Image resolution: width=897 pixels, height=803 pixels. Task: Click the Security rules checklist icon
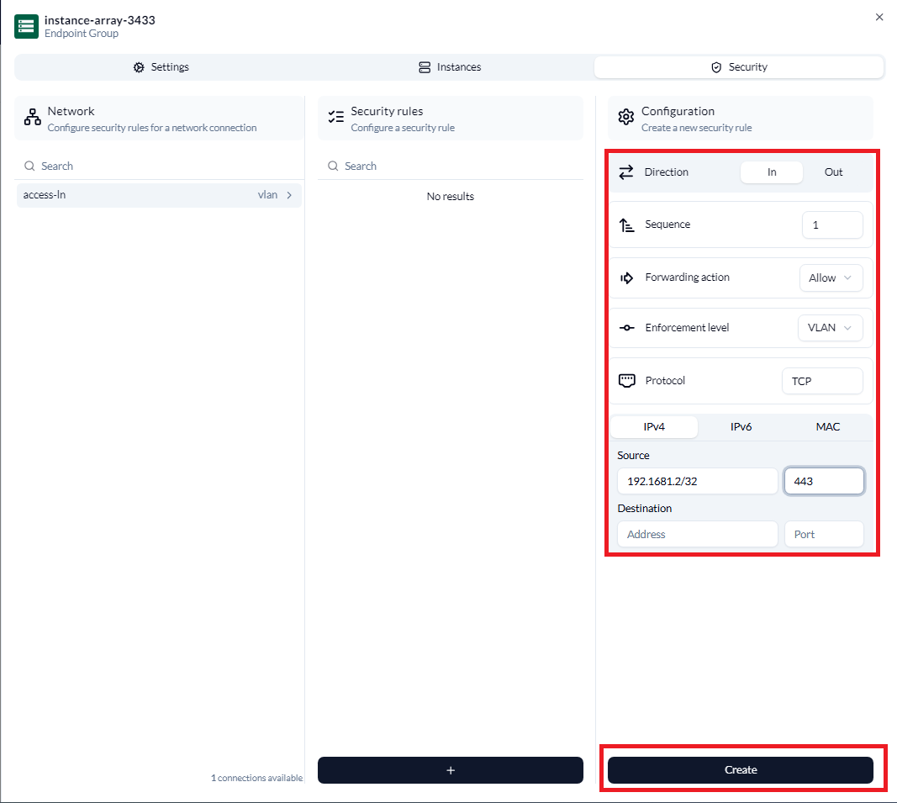(x=335, y=118)
